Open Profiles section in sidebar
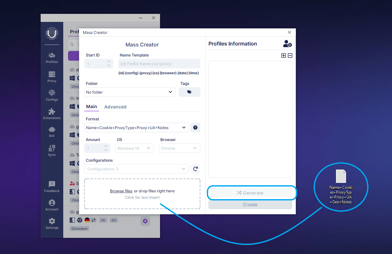The width and height of the screenshot is (392, 254). (x=52, y=58)
